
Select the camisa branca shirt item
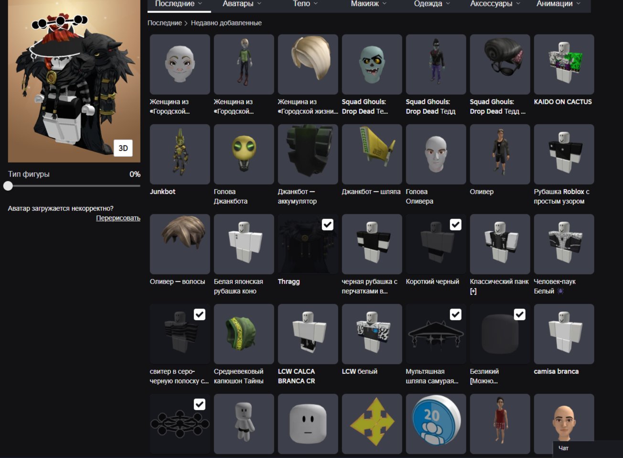click(x=564, y=334)
